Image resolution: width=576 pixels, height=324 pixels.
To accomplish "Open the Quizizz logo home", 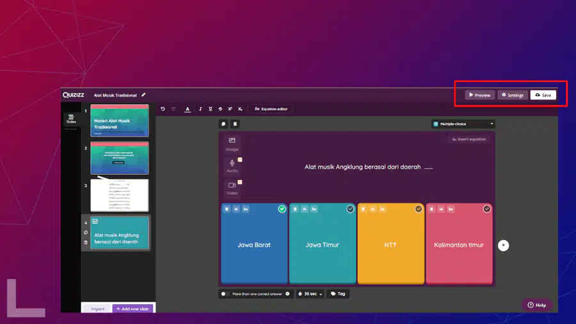I will tap(74, 95).
